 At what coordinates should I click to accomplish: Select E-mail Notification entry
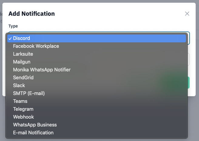pos(96,133)
